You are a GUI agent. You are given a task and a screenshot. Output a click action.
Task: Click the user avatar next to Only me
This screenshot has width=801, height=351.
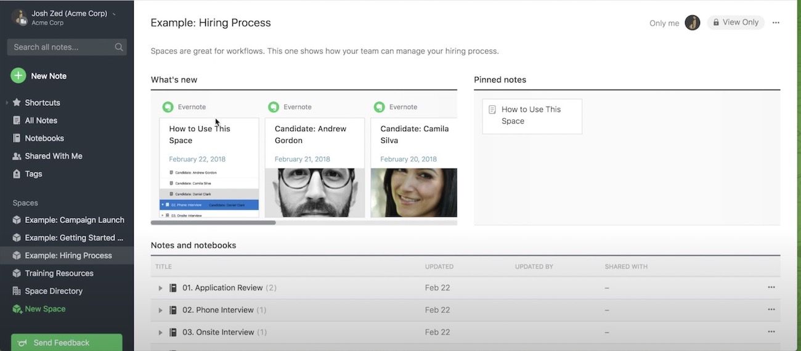click(x=693, y=23)
